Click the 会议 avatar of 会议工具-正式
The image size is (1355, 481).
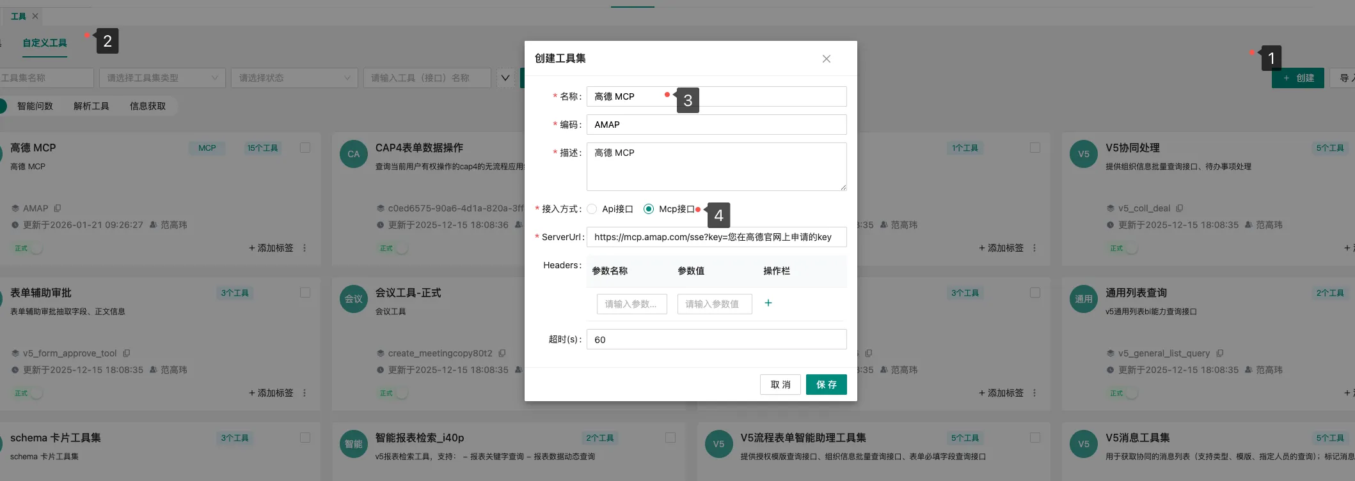point(354,299)
